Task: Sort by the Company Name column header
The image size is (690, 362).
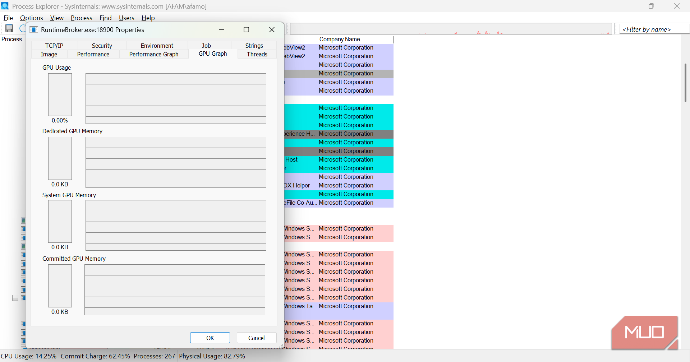Action: [355, 39]
